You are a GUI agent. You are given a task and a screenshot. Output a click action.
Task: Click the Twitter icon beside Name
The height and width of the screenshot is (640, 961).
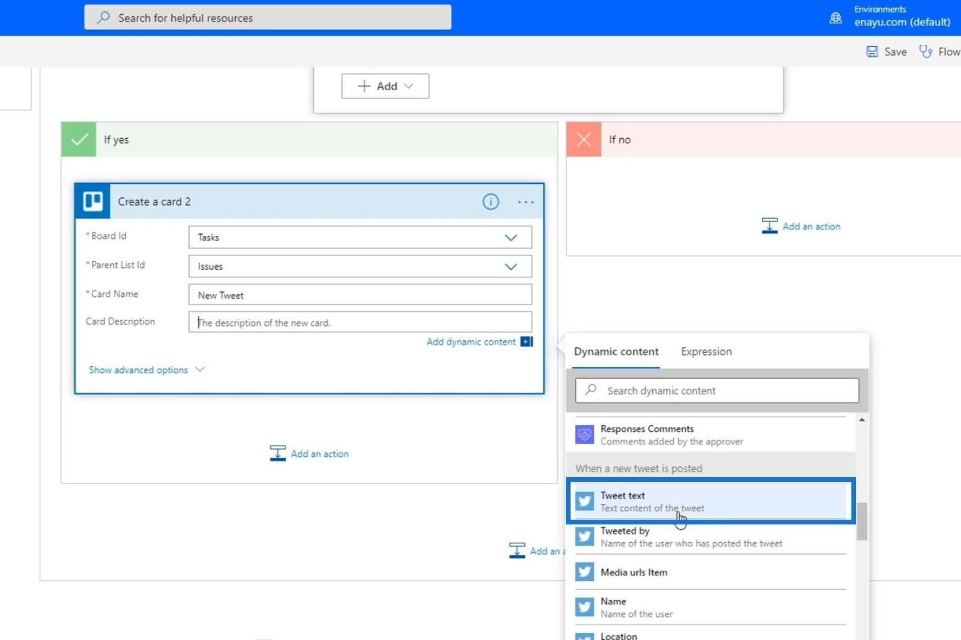coord(585,607)
